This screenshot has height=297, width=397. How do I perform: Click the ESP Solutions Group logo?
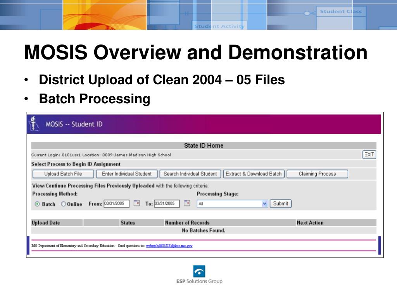tap(199, 275)
